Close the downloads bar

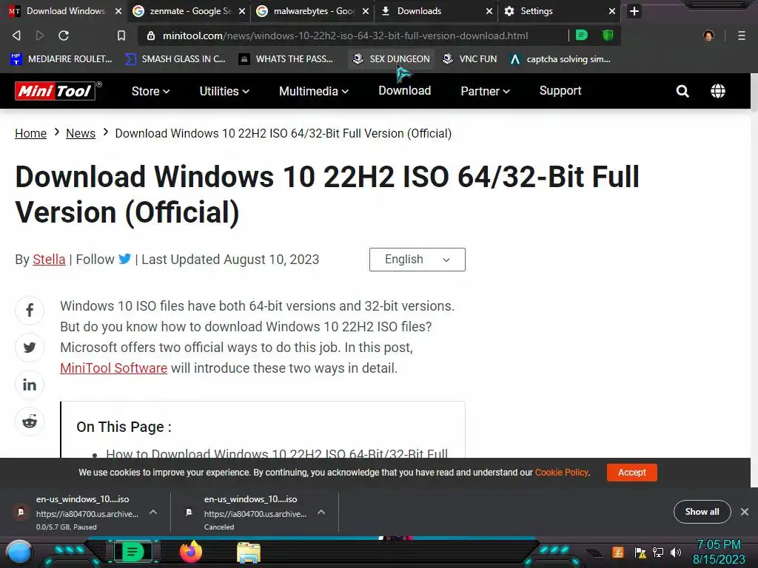point(745,512)
